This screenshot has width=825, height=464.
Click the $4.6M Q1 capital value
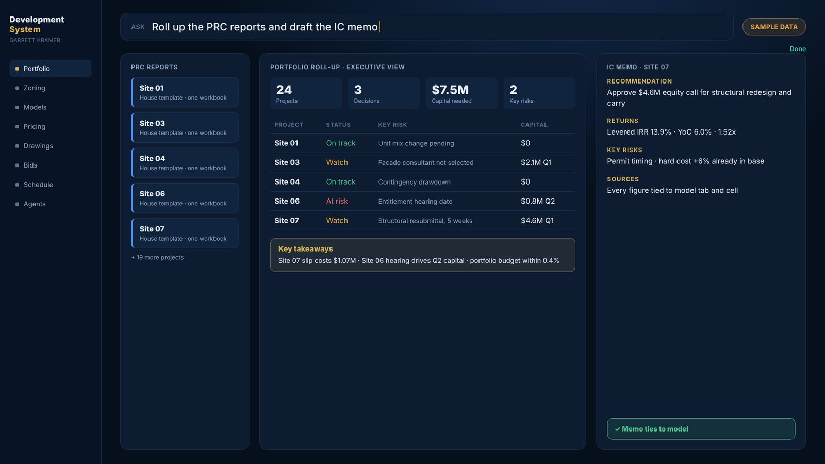pos(537,221)
